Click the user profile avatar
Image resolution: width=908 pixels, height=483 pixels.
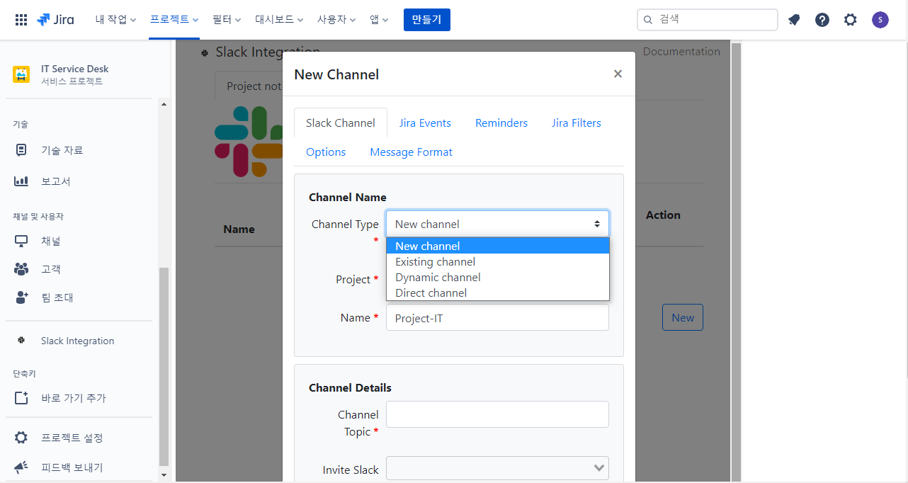tap(880, 20)
